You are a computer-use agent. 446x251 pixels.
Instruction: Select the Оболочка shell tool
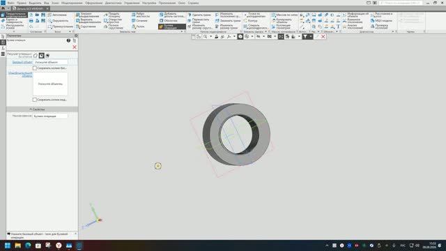point(169,20)
